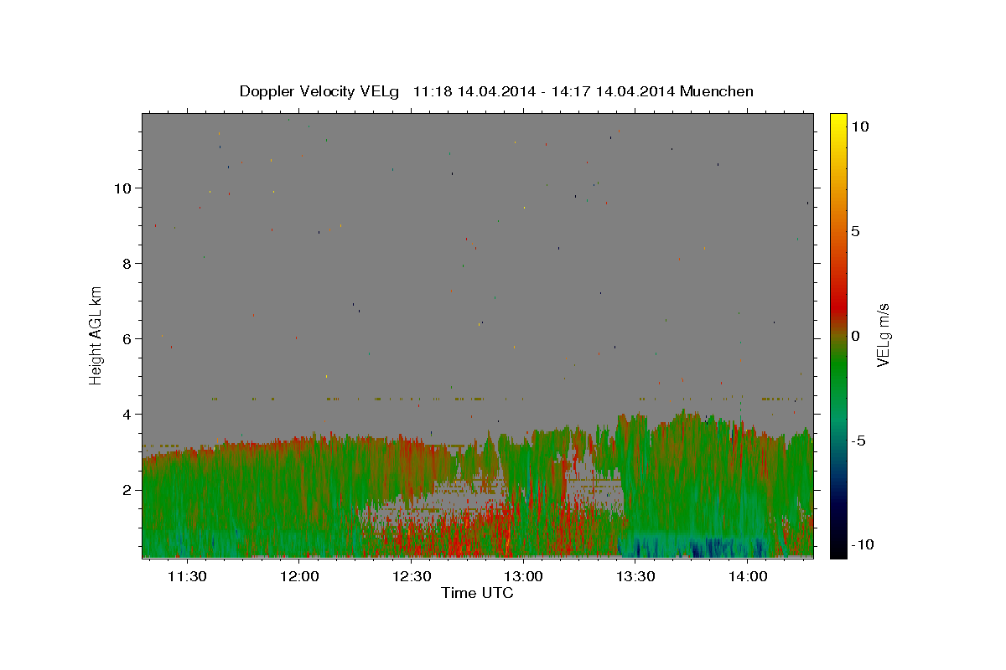Click the '11:30' time axis label

click(x=187, y=576)
